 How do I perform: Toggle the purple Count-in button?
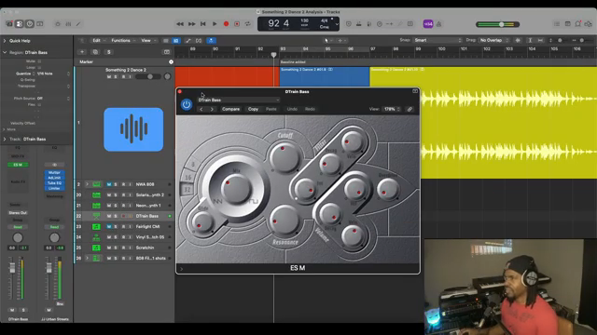tap(428, 24)
